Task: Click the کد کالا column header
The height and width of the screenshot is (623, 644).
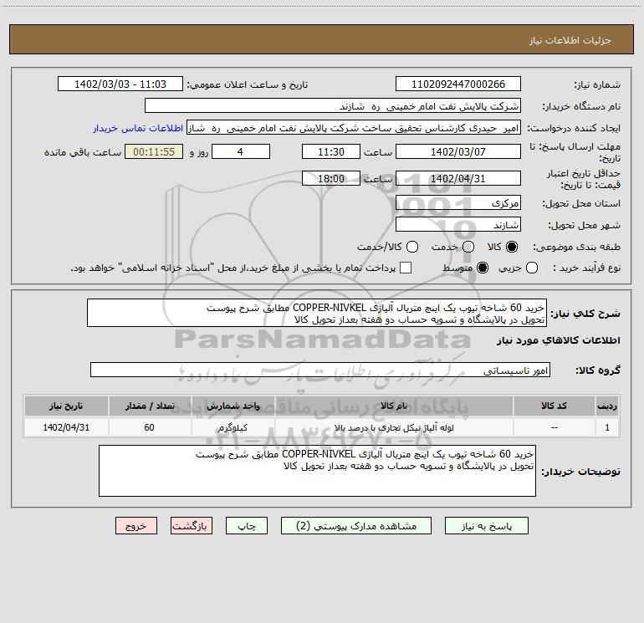Action: (x=554, y=406)
